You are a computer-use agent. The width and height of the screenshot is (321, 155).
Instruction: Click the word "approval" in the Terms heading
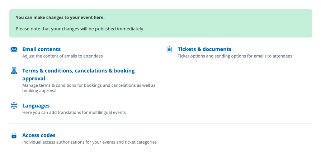tap(34, 79)
